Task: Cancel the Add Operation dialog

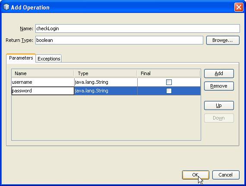Action: (x=226, y=175)
